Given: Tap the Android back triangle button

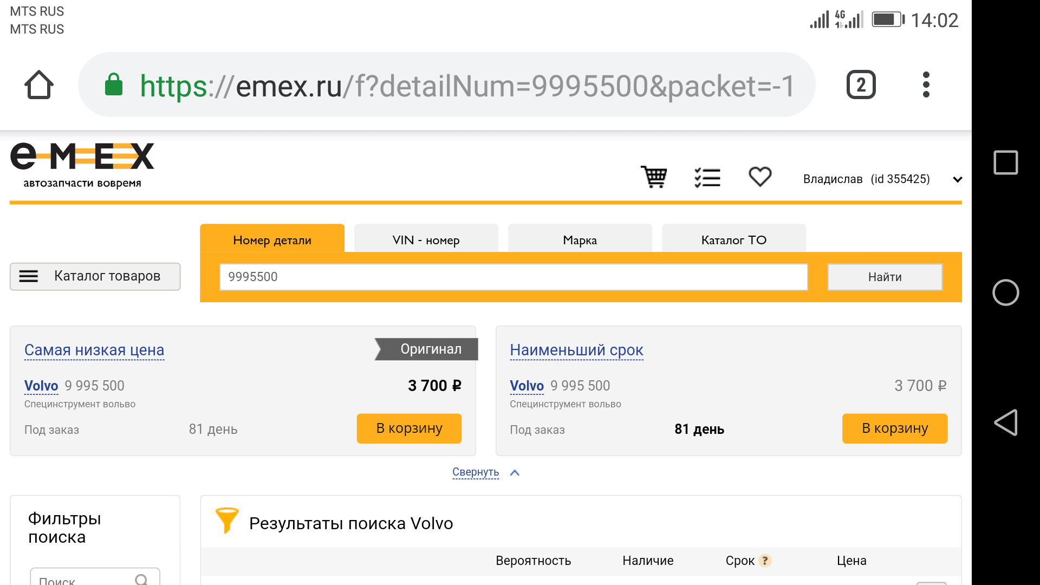Looking at the screenshot, I should [x=1006, y=422].
